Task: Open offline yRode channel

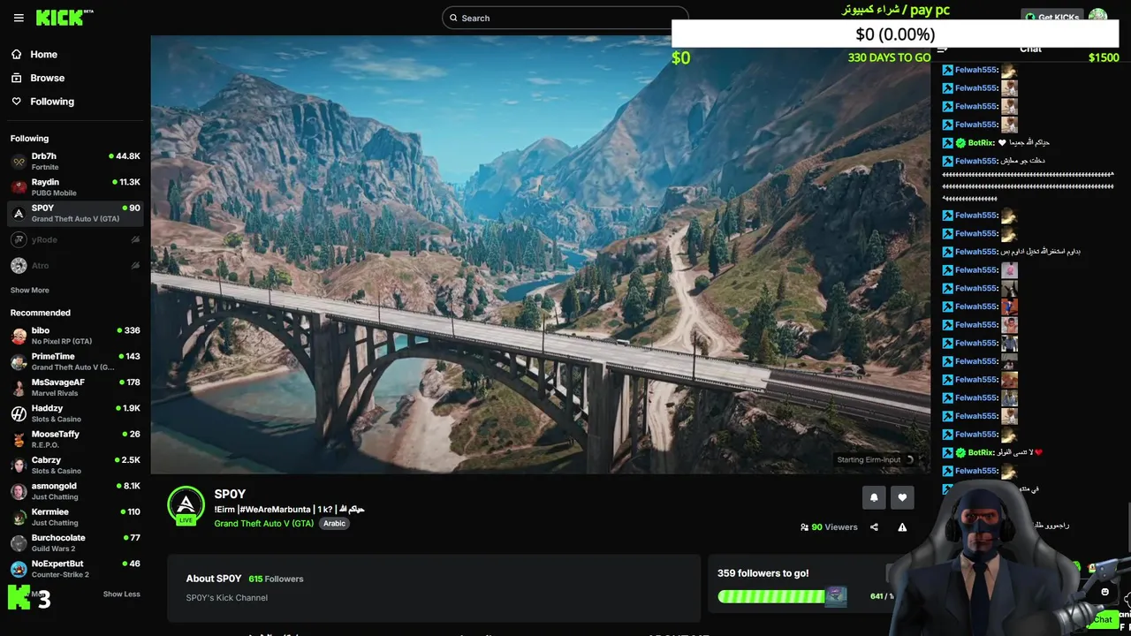Action: (x=75, y=239)
